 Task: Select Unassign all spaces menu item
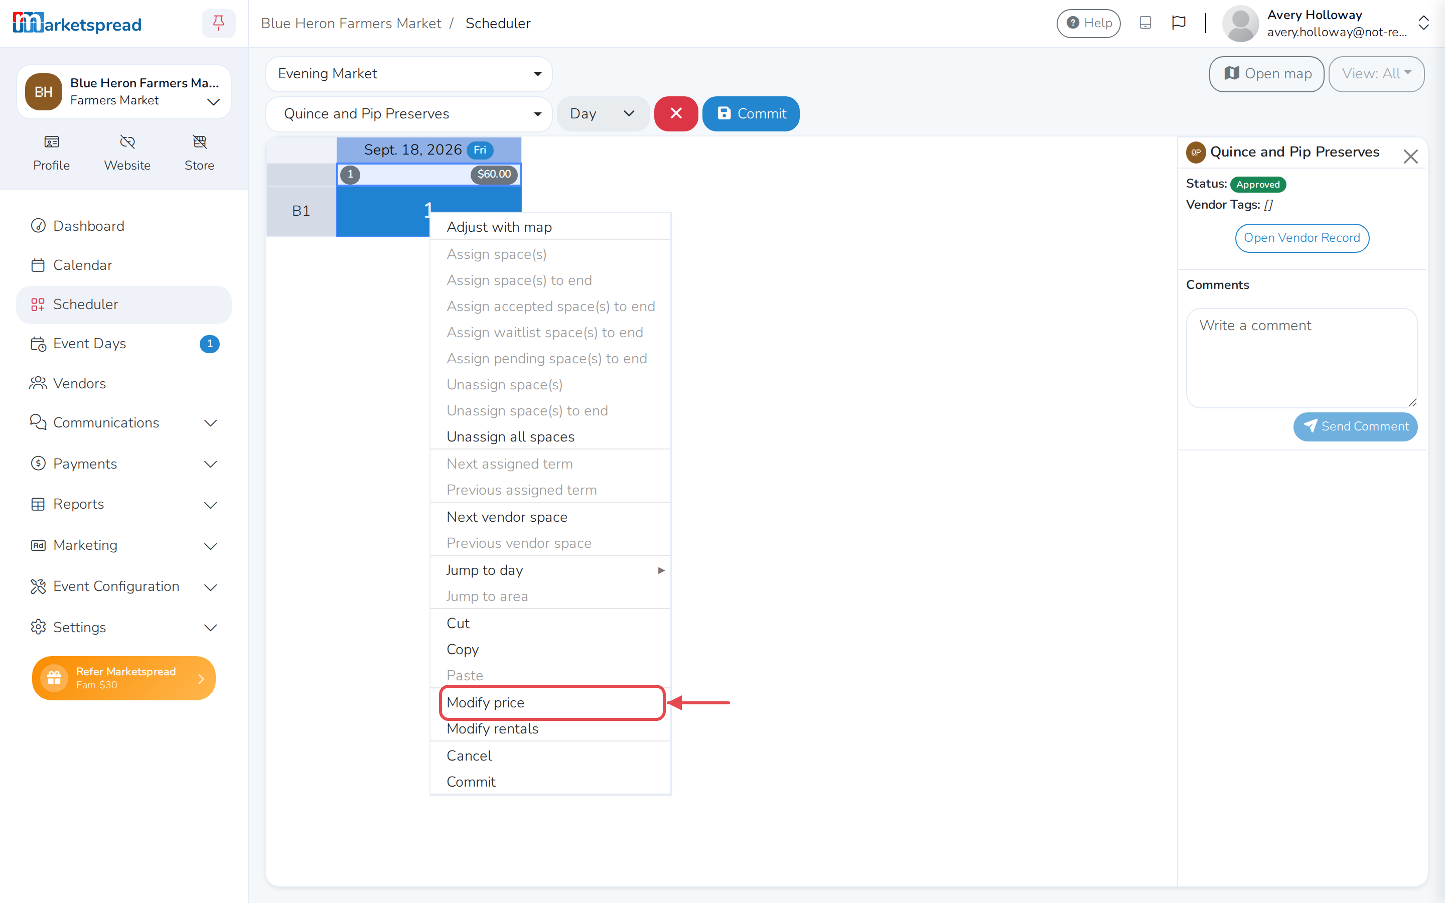click(550, 436)
